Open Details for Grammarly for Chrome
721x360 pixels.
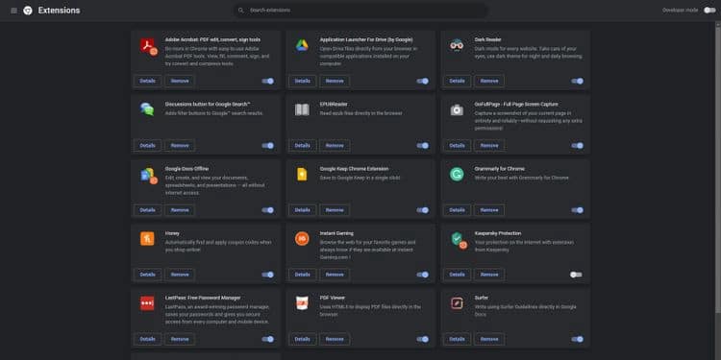click(x=457, y=210)
